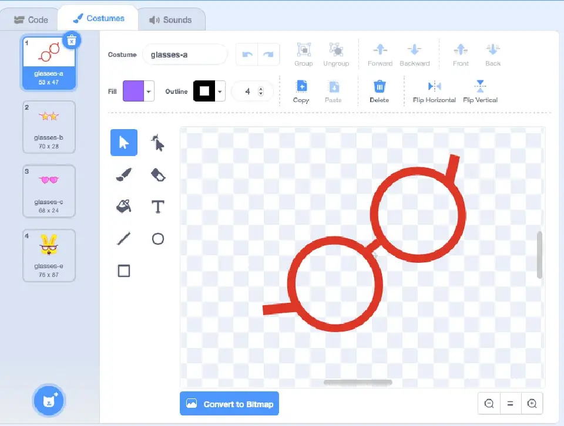The width and height of the screenshot is (564, 426).
Task: Select the arrow Select tool
Action: click(124, 143)
